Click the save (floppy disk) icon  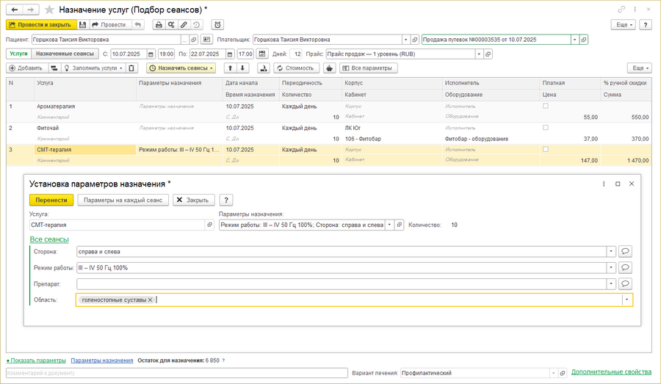(83, 25)
